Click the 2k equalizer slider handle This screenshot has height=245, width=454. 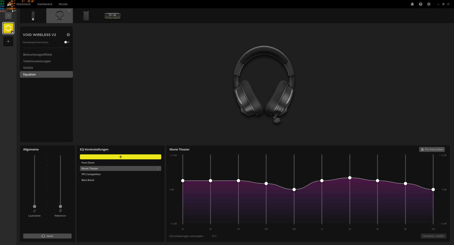tap(350, 178)
